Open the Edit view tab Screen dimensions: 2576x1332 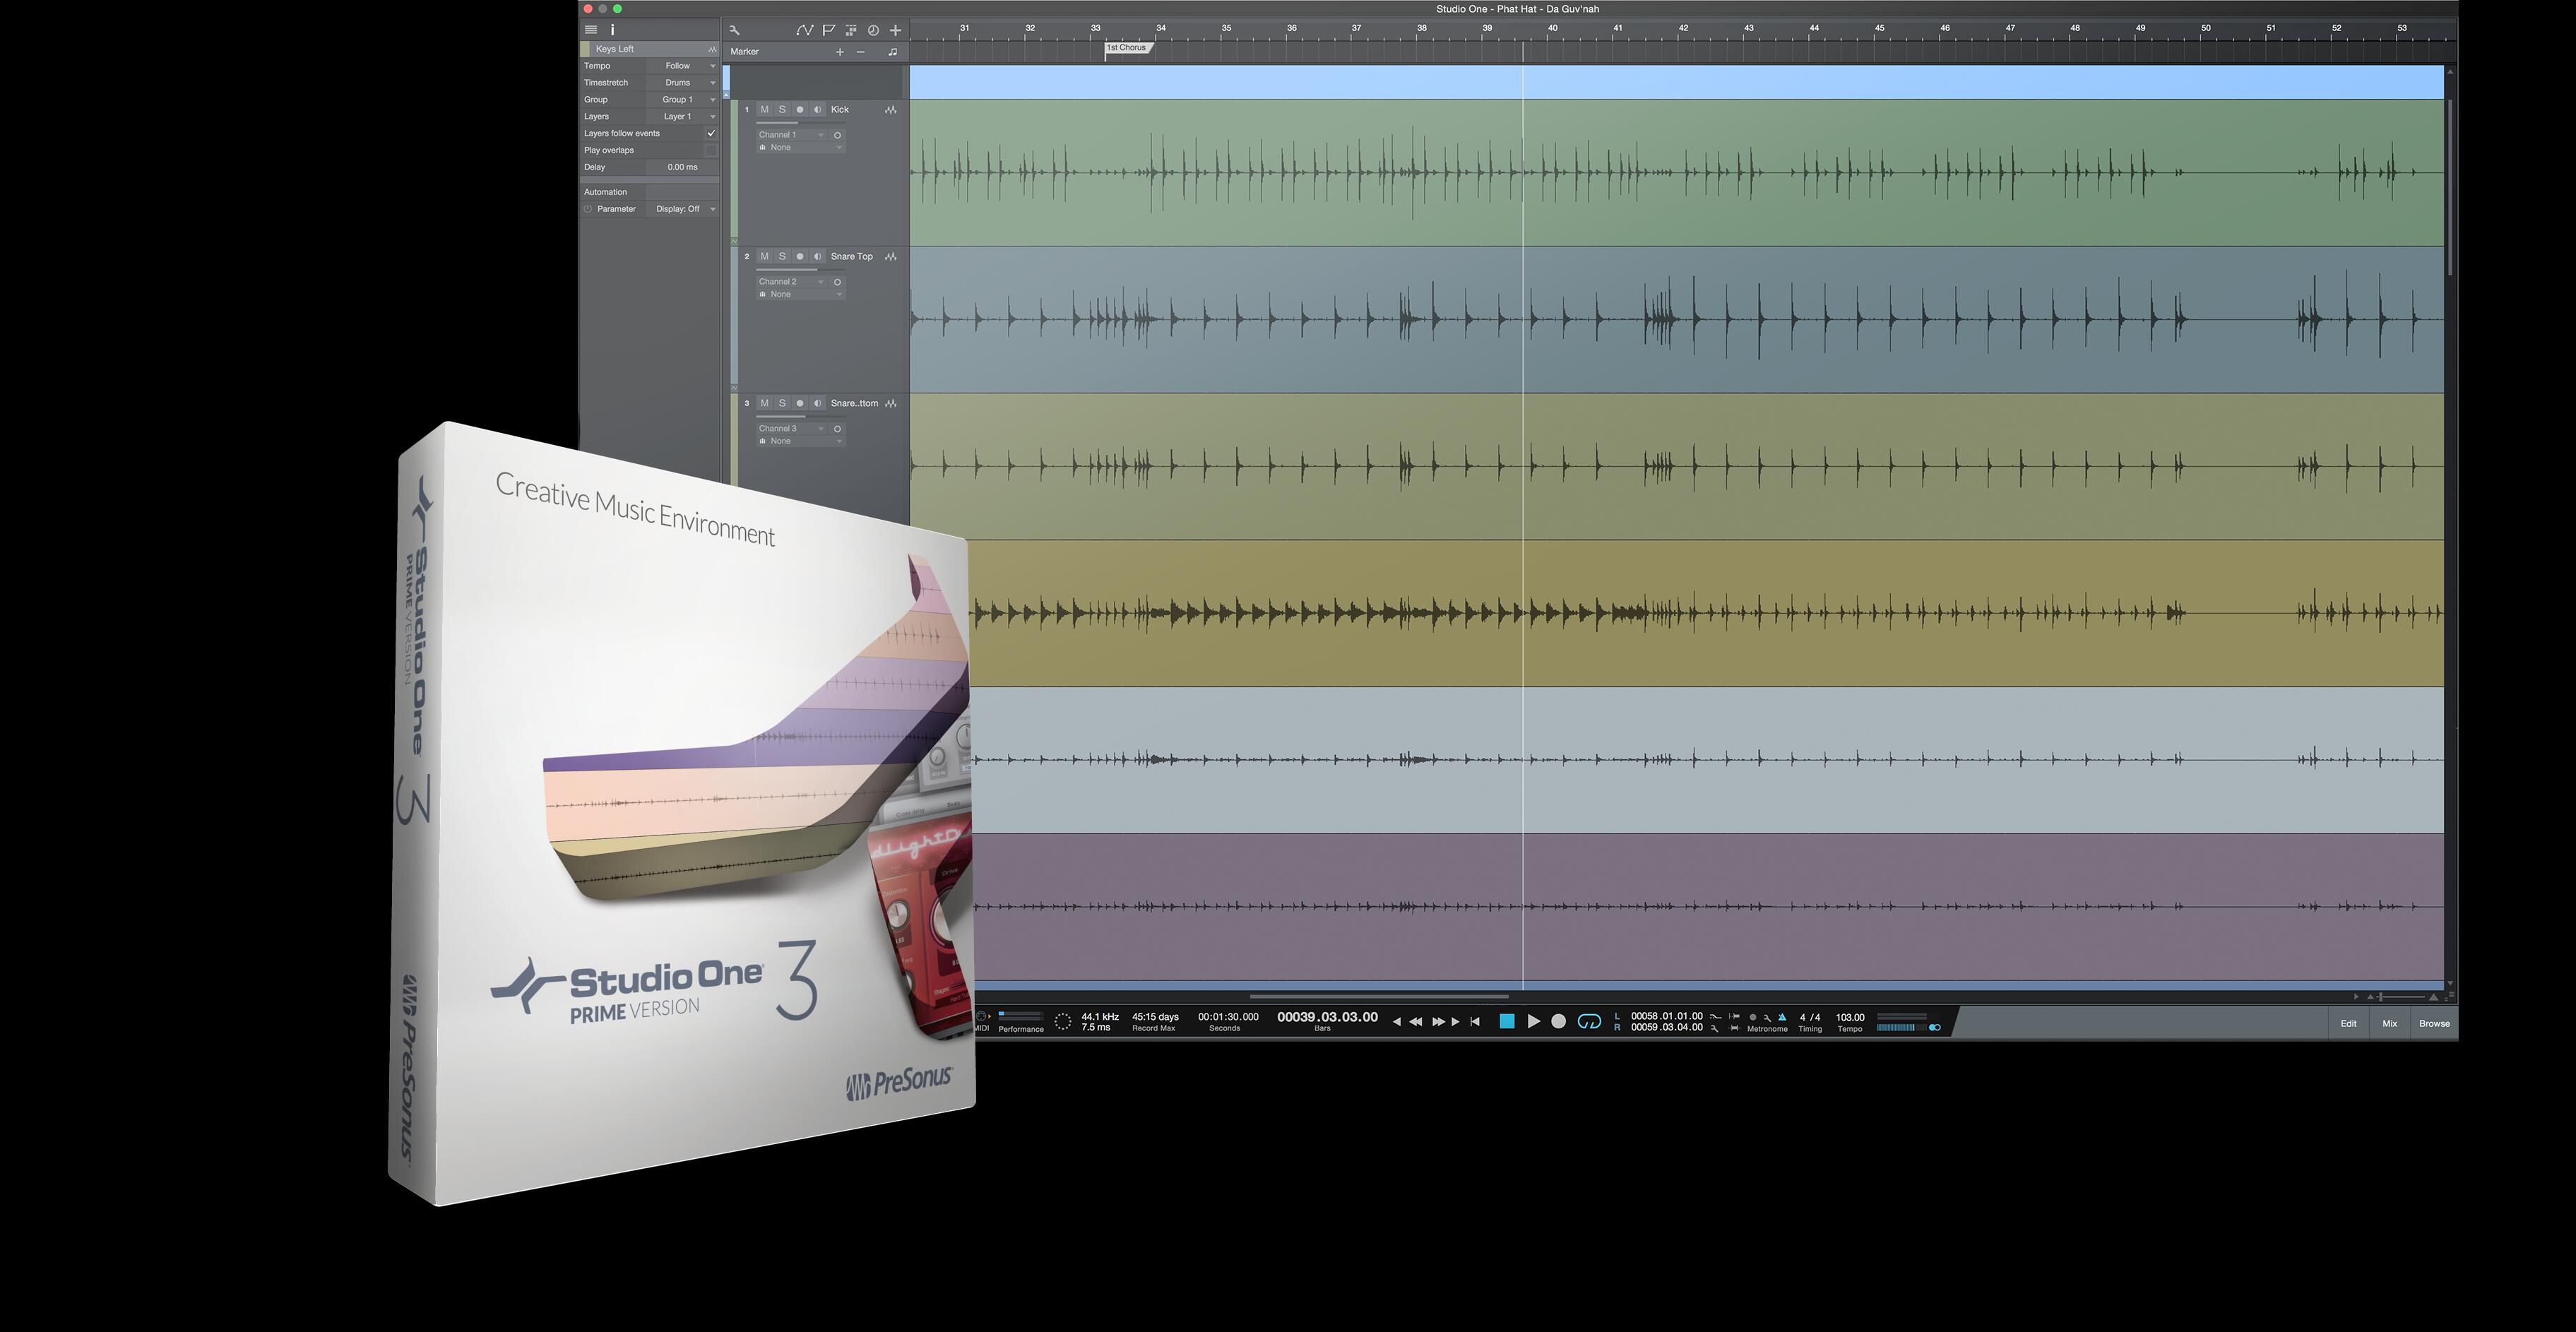click(2348, 1023)
